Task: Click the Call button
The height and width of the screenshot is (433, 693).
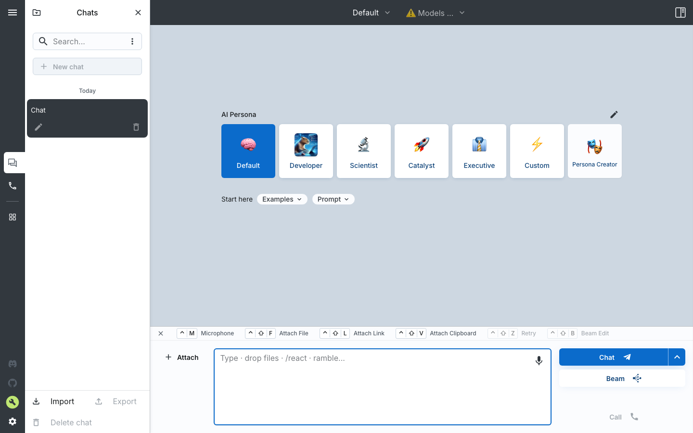Action: (x=623, y=417)
